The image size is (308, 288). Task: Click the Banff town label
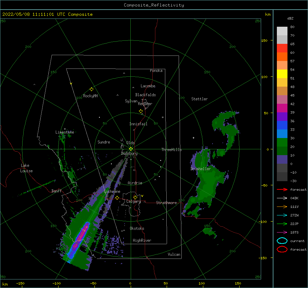(56, 191)
